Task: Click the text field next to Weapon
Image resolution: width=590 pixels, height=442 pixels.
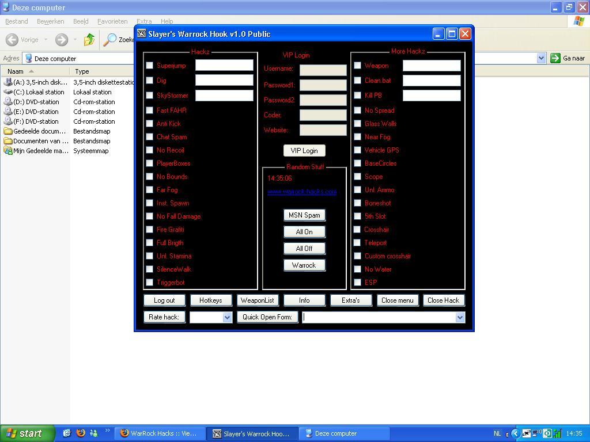Action: click(432, 66)
